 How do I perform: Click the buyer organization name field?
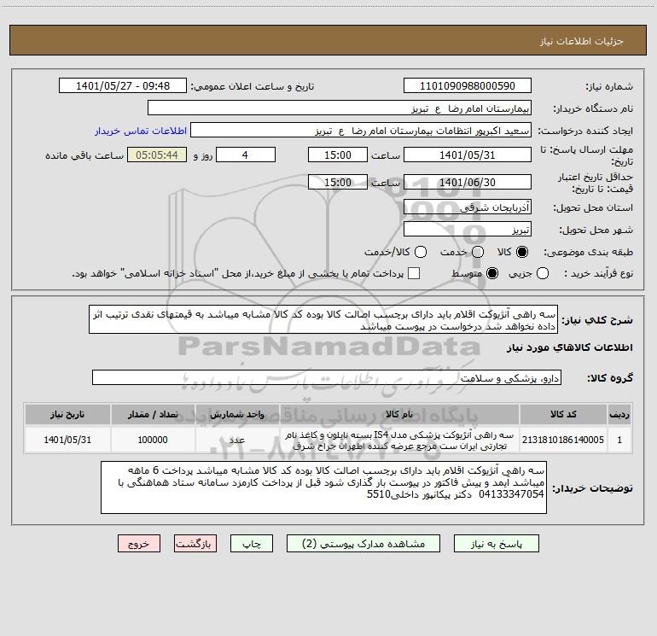(x=340, y=108)
